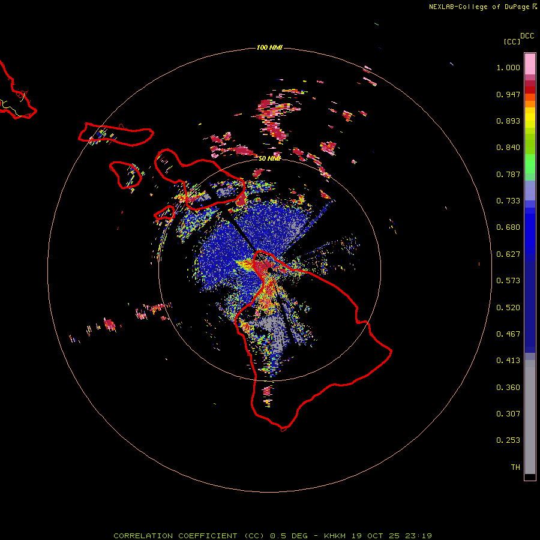Pick the gray color bar segment
Screen dimensions: 540x540
530,417
